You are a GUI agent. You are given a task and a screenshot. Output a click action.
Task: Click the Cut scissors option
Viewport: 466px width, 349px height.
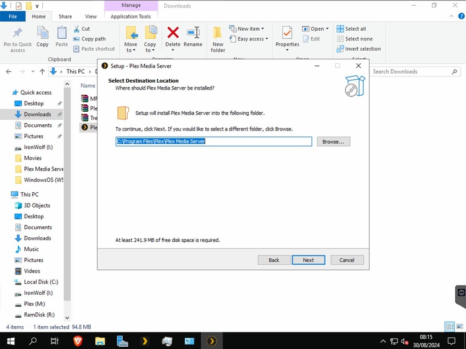point(82,29)
